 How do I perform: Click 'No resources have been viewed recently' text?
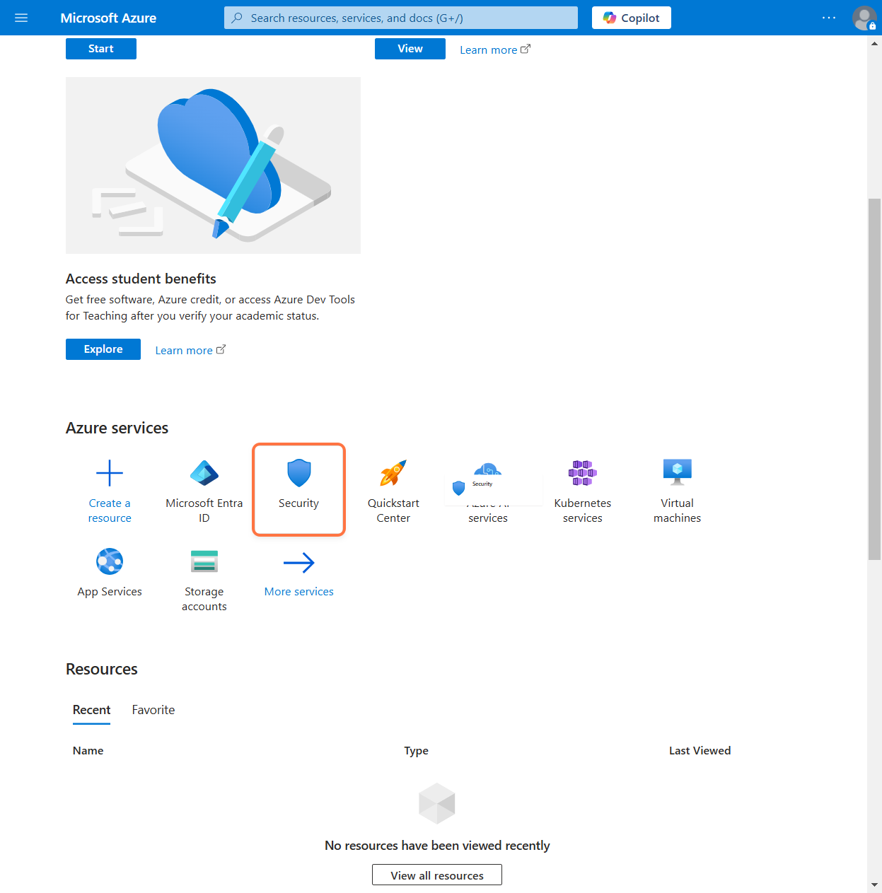[x=437, y=846]
